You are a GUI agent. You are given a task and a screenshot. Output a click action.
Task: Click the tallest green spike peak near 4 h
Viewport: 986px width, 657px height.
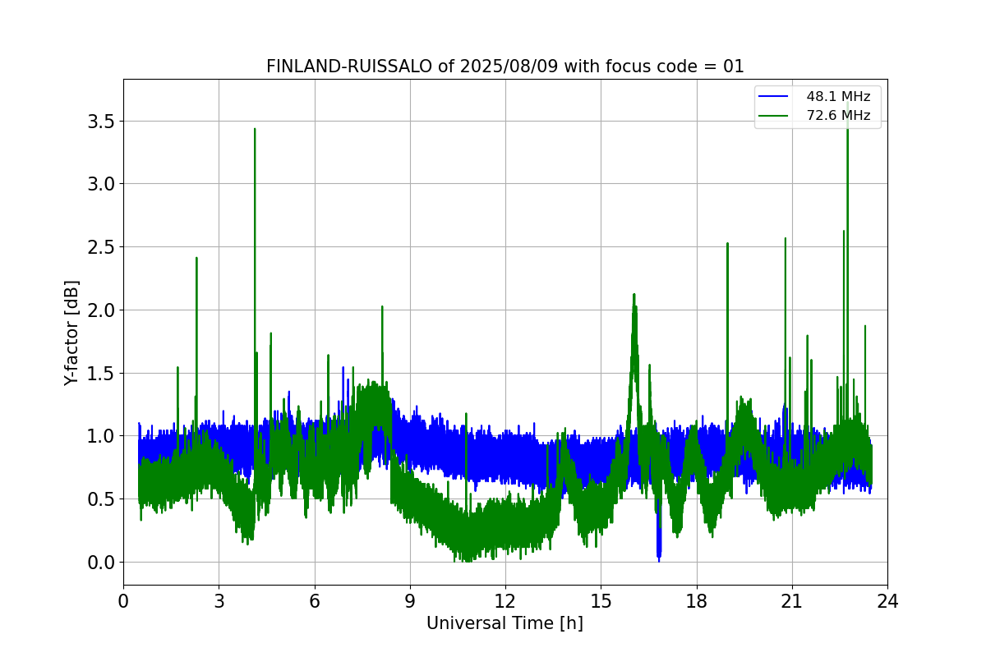tap(255, 130)
